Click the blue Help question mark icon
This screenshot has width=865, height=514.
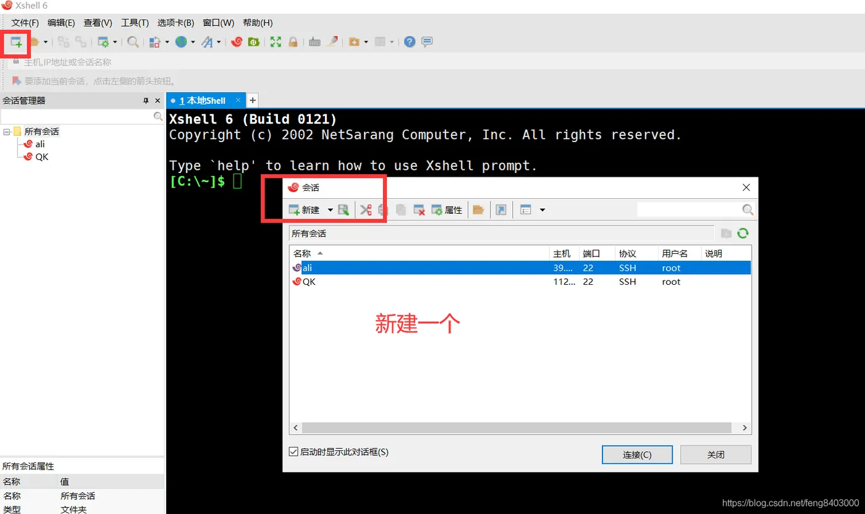[x=410, y=42]
